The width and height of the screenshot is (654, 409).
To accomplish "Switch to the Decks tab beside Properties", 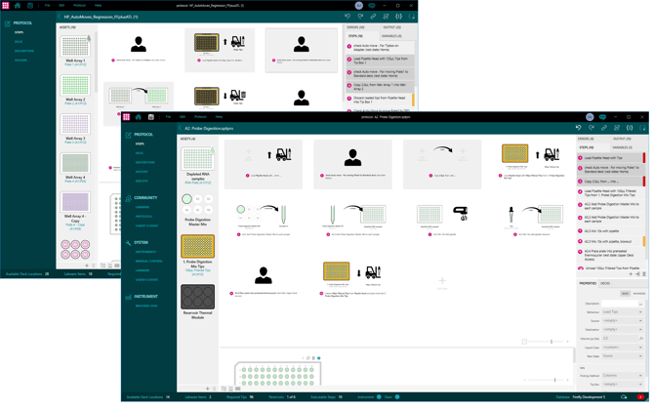I will pos(605,283).
